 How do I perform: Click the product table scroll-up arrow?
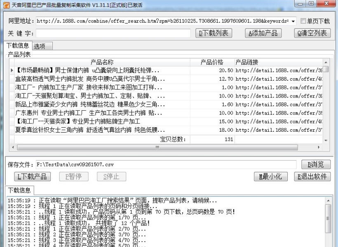[326, 62]
